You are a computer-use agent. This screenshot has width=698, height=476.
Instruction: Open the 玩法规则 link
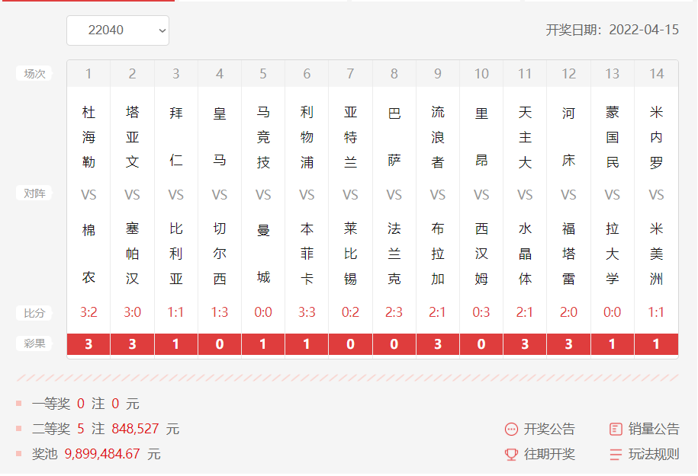point(654,455)
